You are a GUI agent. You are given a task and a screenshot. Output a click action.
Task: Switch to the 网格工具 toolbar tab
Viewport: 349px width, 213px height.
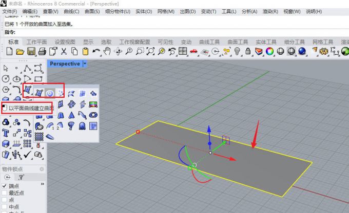pos(323,42)
